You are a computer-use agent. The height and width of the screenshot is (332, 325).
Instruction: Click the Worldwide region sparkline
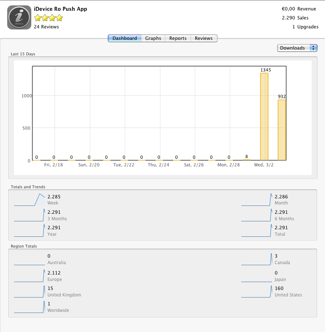(29, 307)
